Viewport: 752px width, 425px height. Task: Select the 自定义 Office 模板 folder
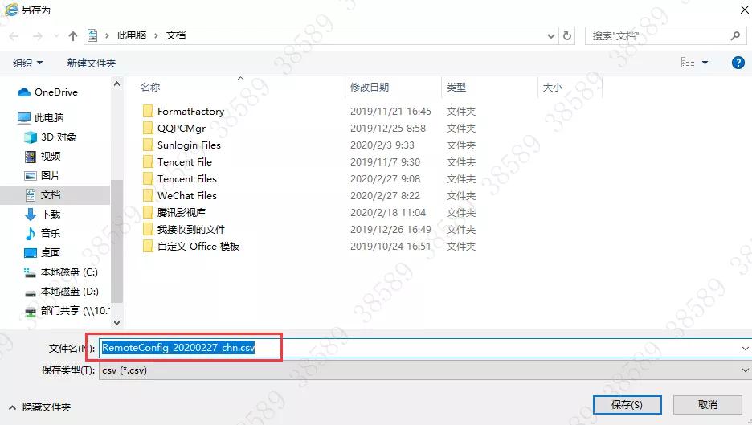point(198,246)
